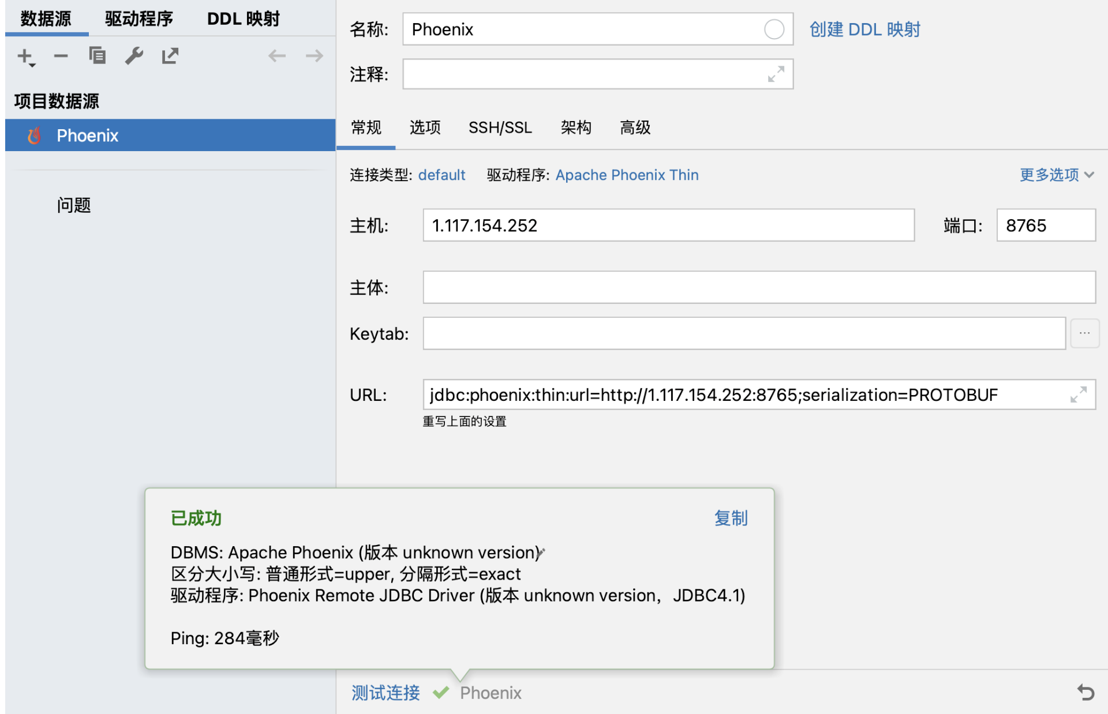
Task: Click the Phoenix label beside test connection
Action: [491, 693]
